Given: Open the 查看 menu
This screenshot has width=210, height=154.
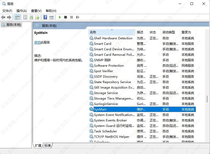Looking at the screenshot, I should pos(36,11).
